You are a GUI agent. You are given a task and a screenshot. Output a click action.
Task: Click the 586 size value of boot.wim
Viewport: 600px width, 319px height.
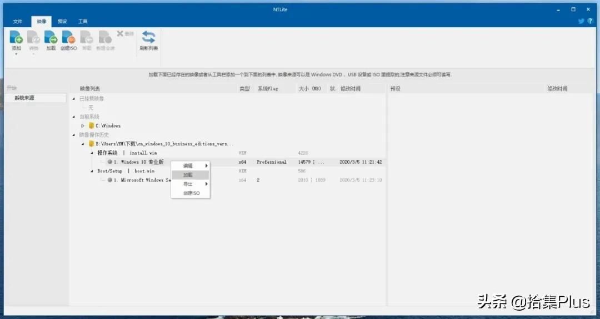coord(302,171)
